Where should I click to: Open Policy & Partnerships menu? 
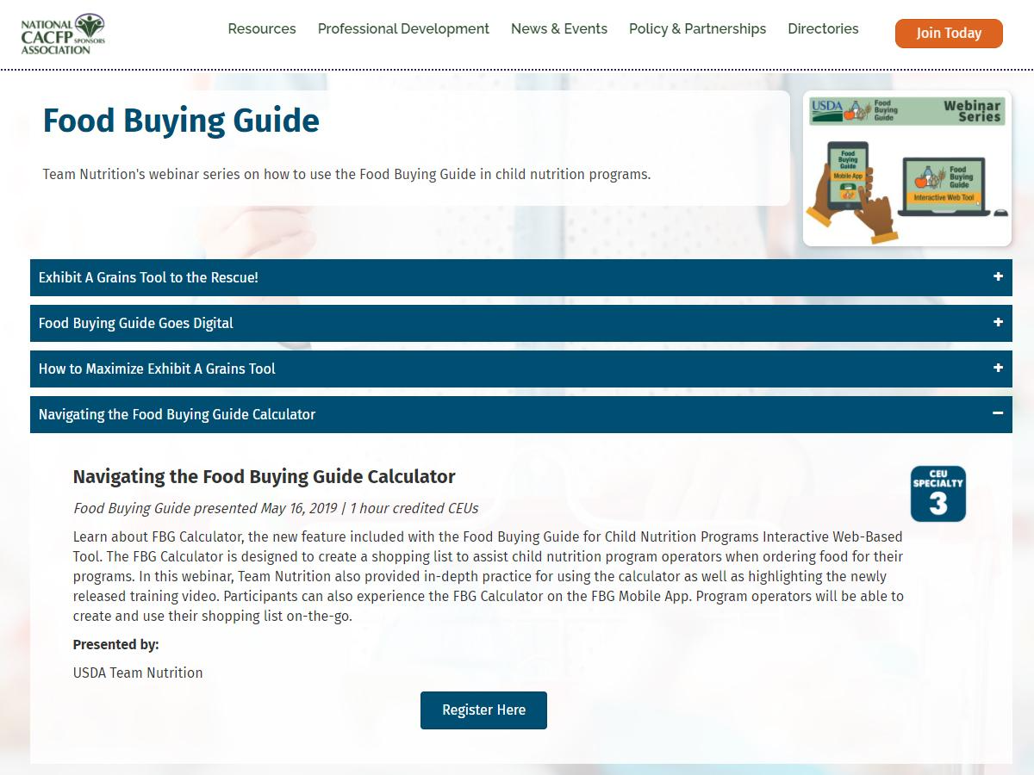[x=697, y=29]
